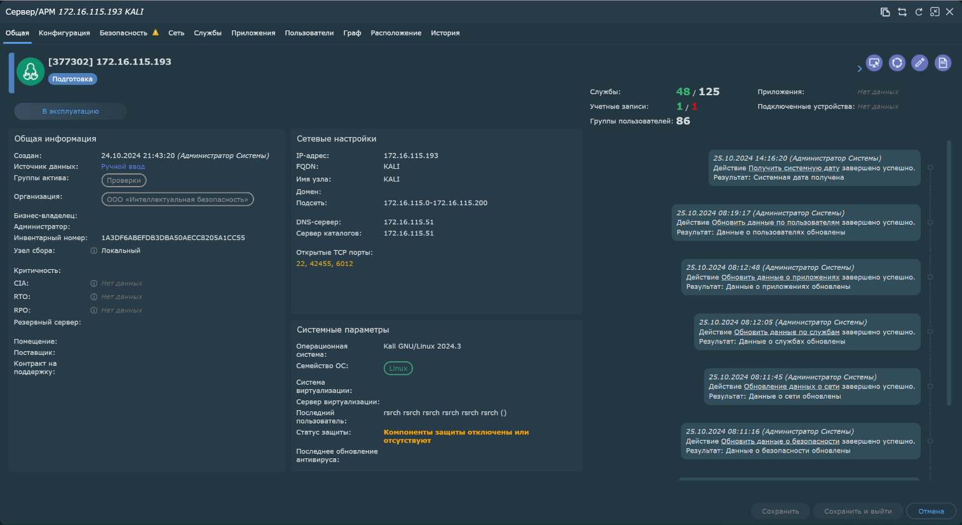The image size is (962, 525).
Task: Go to the Сеть tab
Action: pyautogui.click(x=176, y=33)
